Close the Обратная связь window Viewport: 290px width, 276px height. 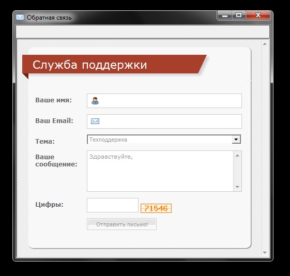[x=258, y=15]
